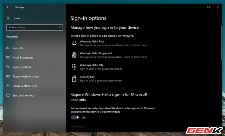
Task: Click the Sync your settings arrows icon
Action: [x=8, y=95]
